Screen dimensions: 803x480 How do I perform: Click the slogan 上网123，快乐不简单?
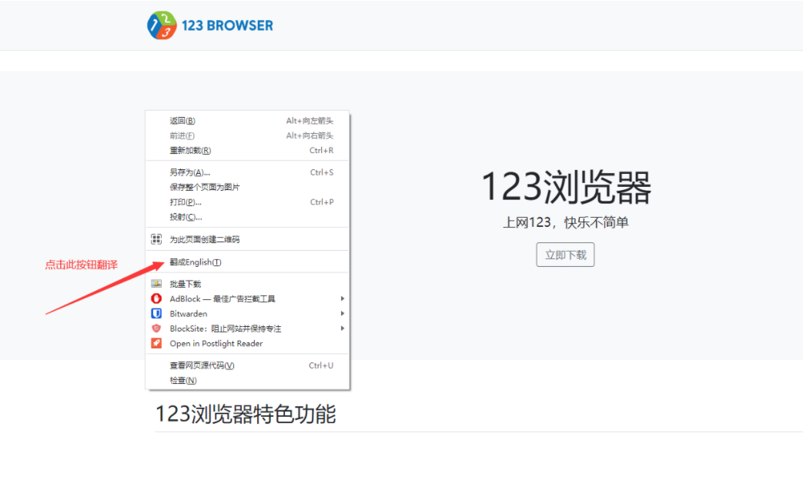click(565, 222)
